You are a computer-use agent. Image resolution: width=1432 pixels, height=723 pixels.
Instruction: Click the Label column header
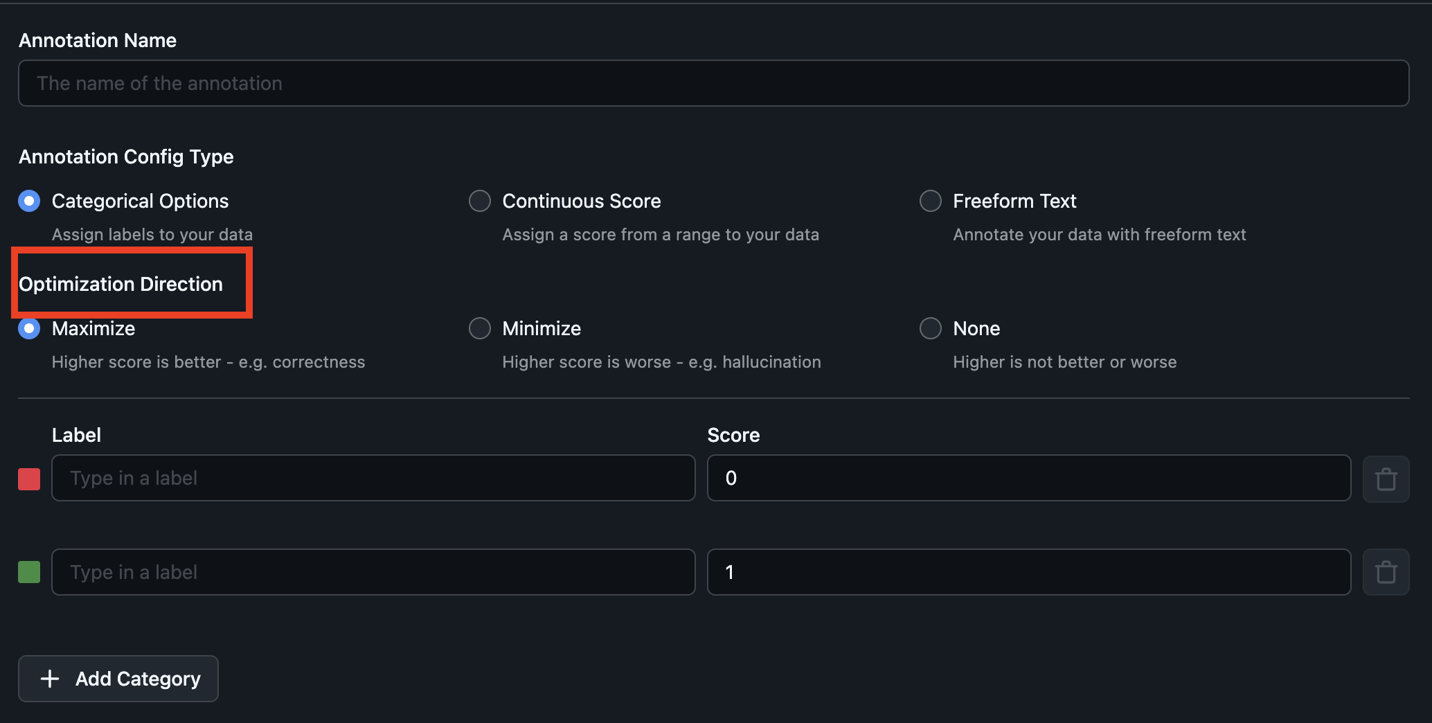76,435
